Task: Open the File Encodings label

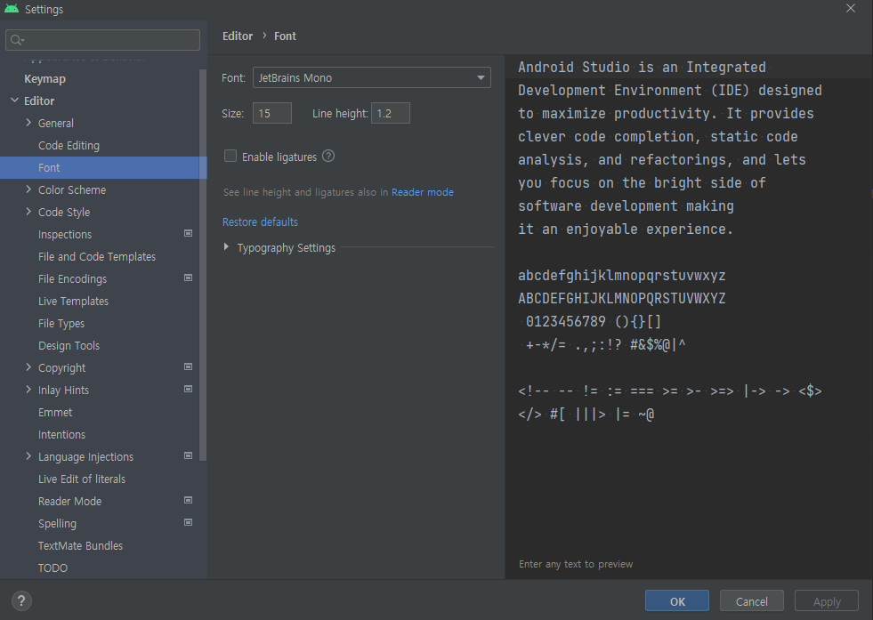Action: (72, 279)
